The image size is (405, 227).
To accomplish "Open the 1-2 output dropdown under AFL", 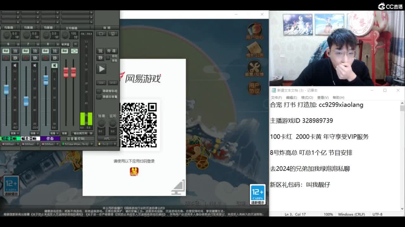I will 115,144.
